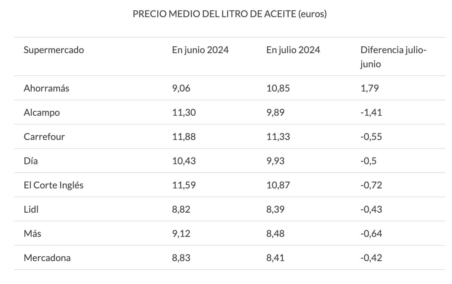Click the Supermercado column header
The width and height of the screenshot is (452, 284).
(54, 50)
